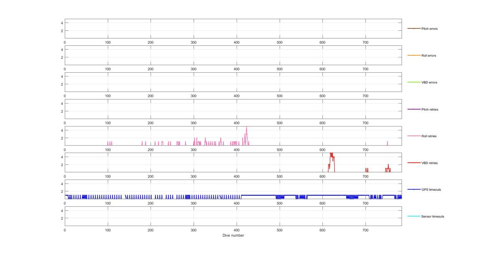Click the 'Roll retries' legend label
Image resolution: width=499 pixels, height=254 pixels.
point(429,136)
